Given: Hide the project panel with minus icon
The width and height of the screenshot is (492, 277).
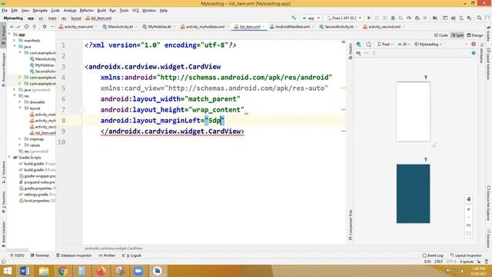Looking at the screenshot, I should [52, 27].
